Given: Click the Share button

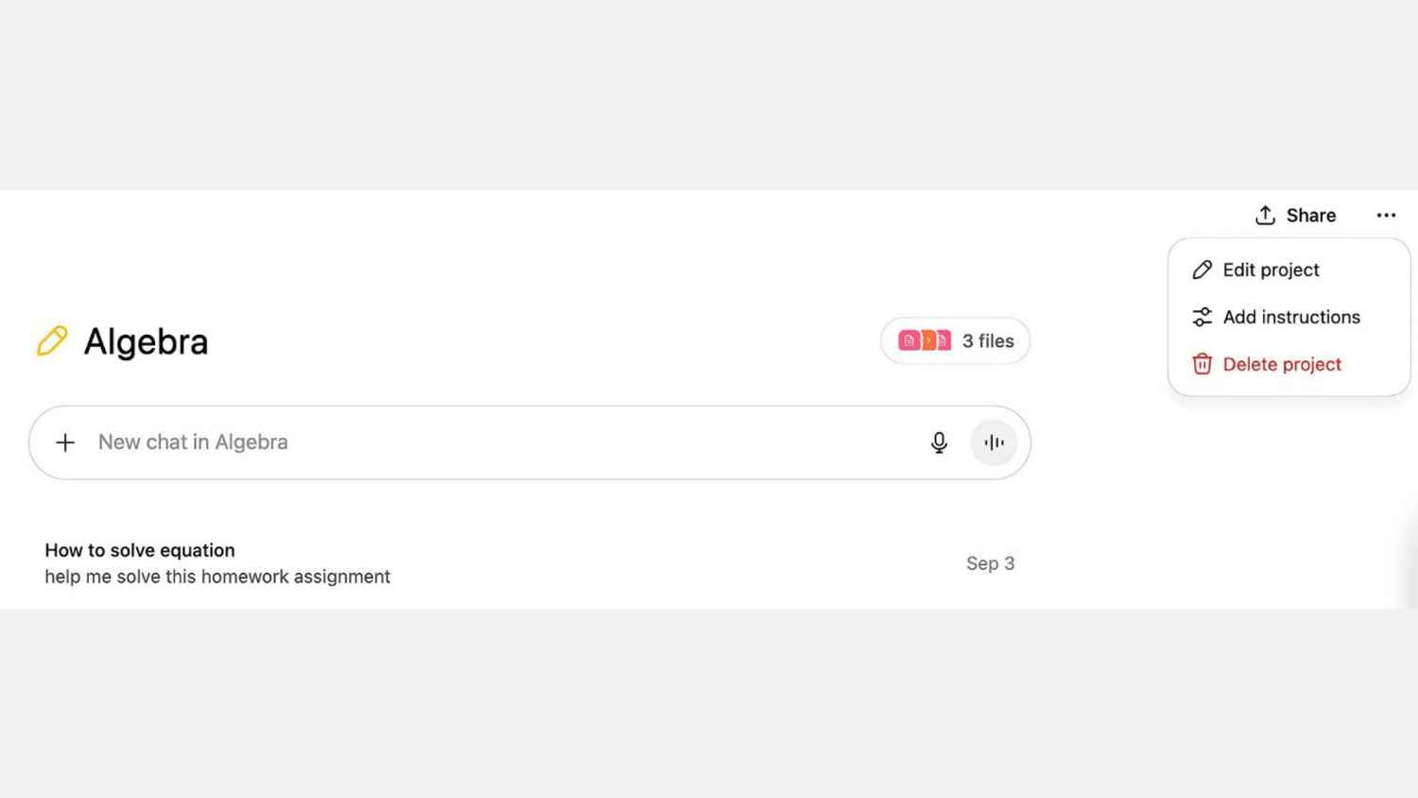Looking at the screenshot, I should point(1310,215).
